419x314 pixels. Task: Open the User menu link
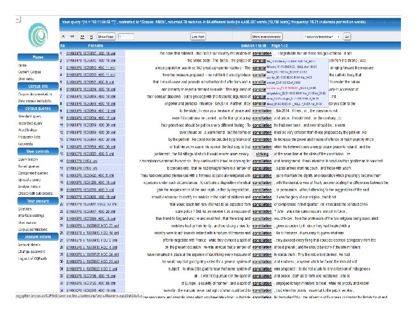coord(26,78)
